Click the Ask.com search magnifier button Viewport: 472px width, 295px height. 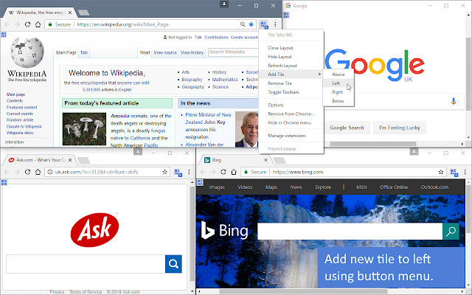pyautogui.click(x=173, y=264)
